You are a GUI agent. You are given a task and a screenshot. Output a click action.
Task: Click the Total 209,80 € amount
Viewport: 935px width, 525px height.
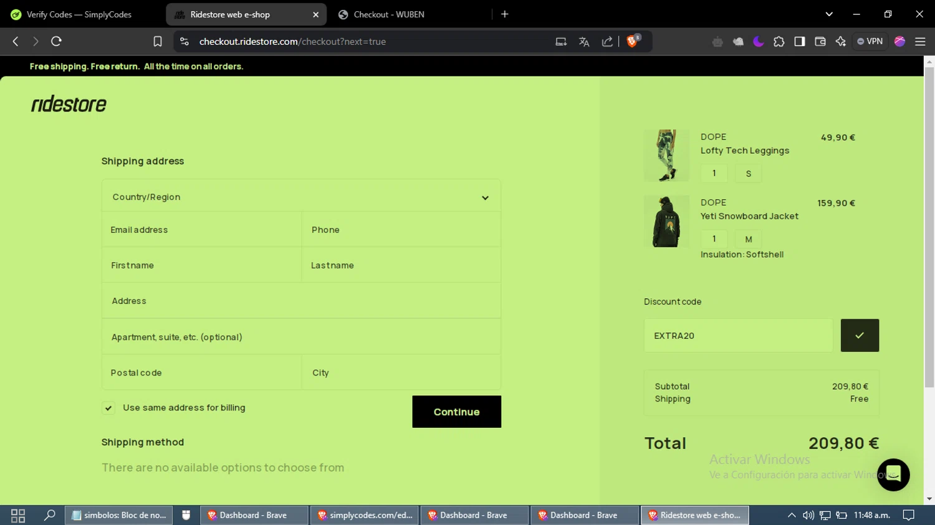click(843, 443)
